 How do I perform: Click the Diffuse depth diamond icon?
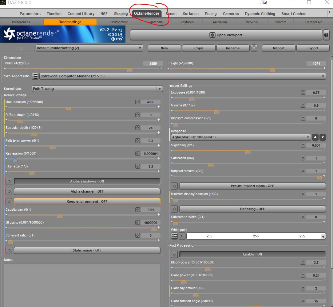tap(137, 115)
